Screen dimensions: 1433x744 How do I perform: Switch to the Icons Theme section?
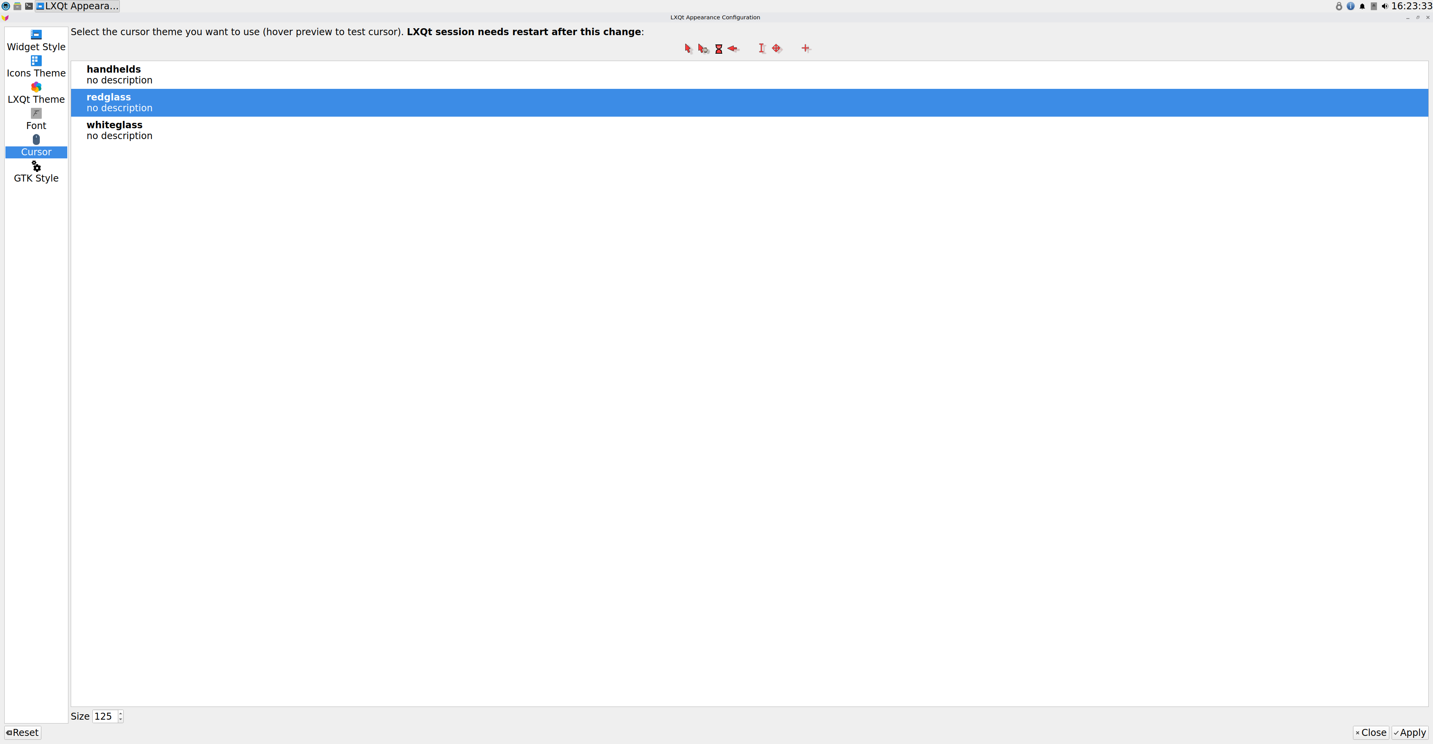click(x=36, y=67)
